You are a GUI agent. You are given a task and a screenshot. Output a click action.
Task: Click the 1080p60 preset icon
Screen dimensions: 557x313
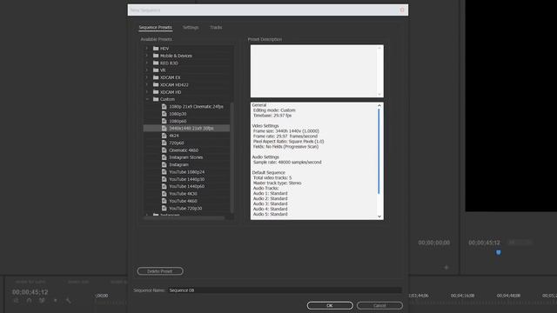coord(164,121)
